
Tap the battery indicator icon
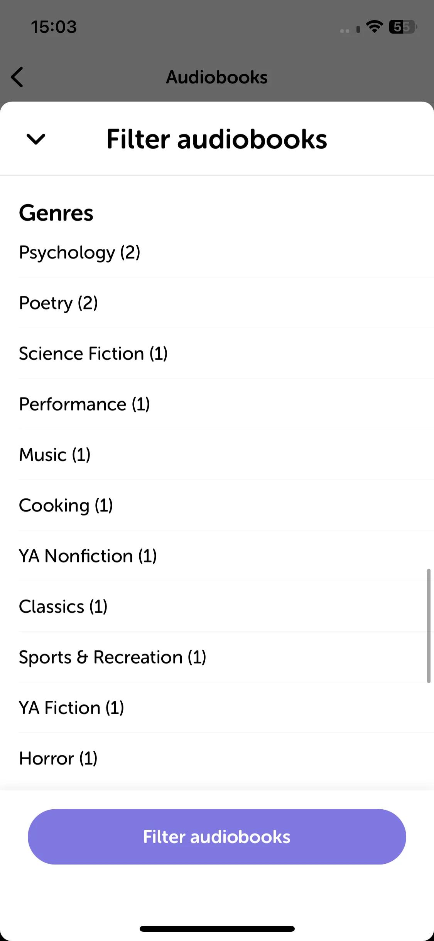click(403, 27)
